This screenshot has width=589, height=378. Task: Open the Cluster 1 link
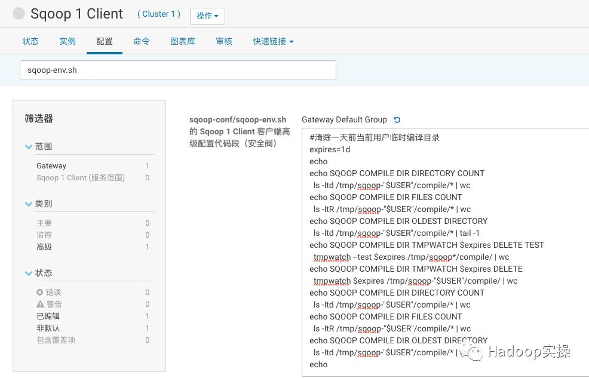[159, 14]
